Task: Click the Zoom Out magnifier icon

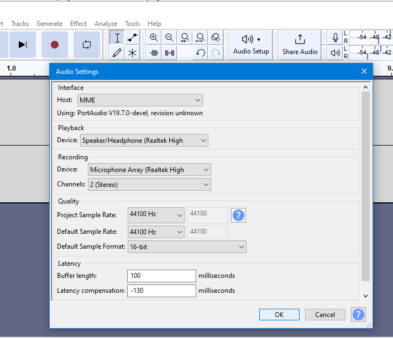Action: point(169,37)
